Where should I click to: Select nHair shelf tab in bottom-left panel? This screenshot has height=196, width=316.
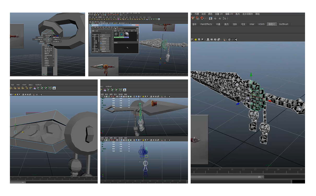[x=18, y=85]
